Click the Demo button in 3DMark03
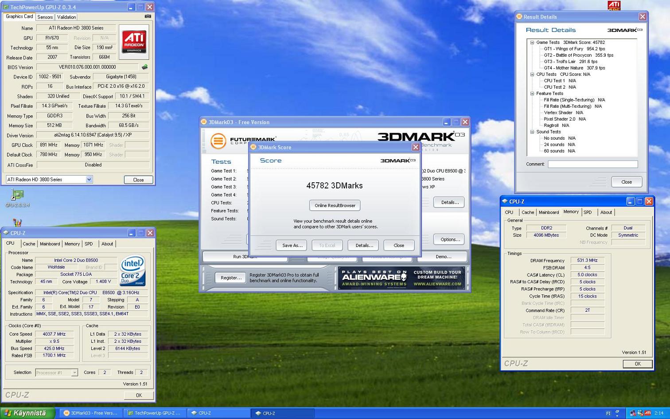 pyautogui.click(x=443, y=257)
